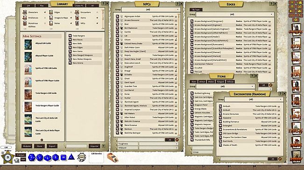Open link icon for Kali Makara NPC
This screenshot has width=304, height=170.
click(118, 113)
